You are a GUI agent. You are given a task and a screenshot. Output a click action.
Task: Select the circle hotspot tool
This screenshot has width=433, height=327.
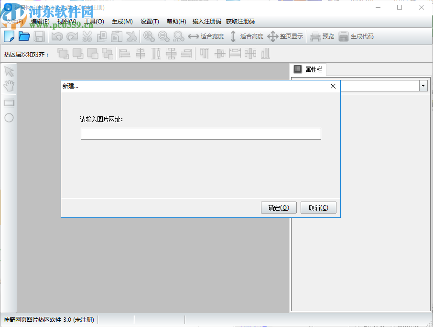tap(9, 118)
